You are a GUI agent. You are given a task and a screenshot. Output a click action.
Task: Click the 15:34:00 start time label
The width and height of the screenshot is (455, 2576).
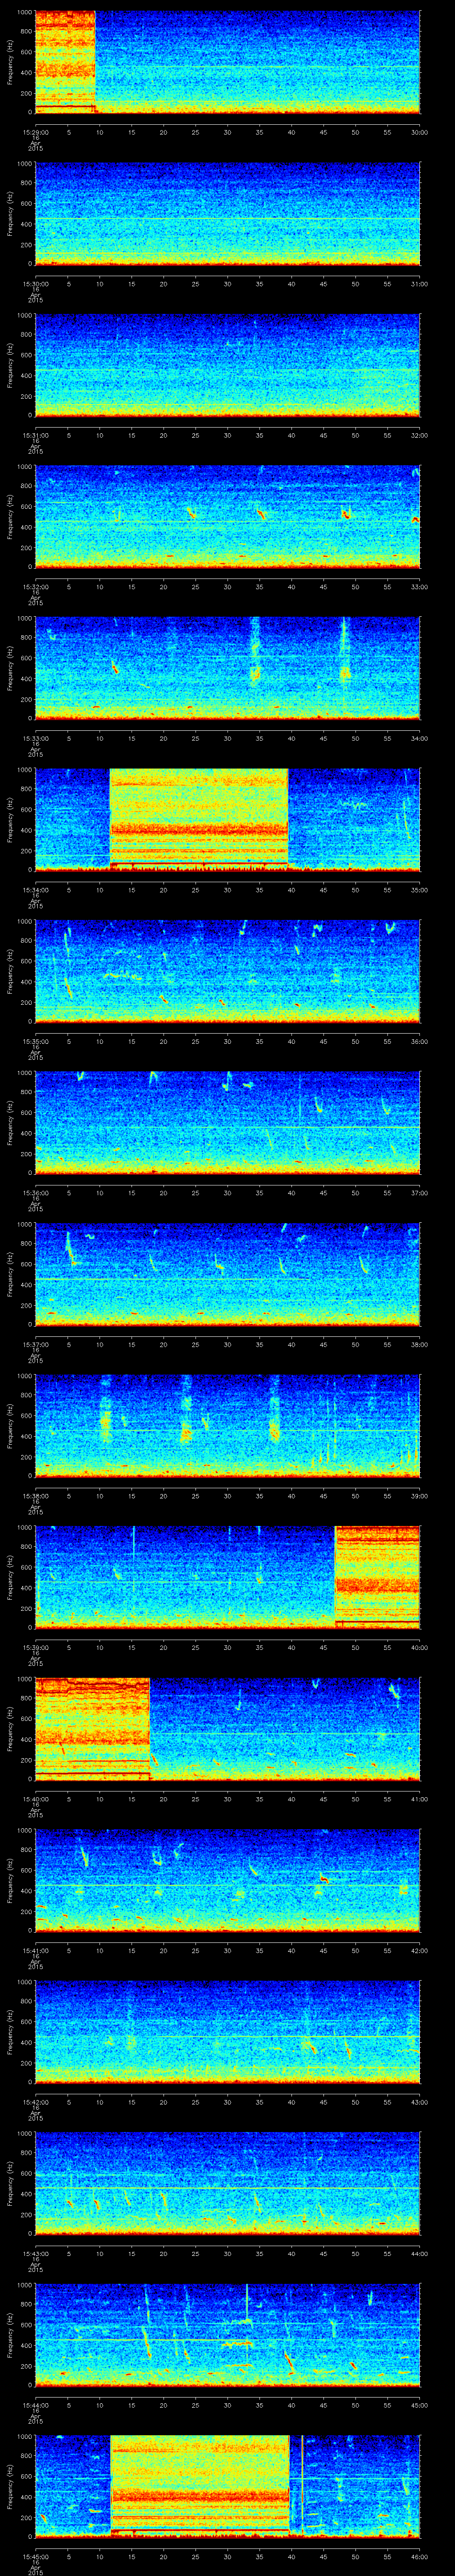click(35, 890)
